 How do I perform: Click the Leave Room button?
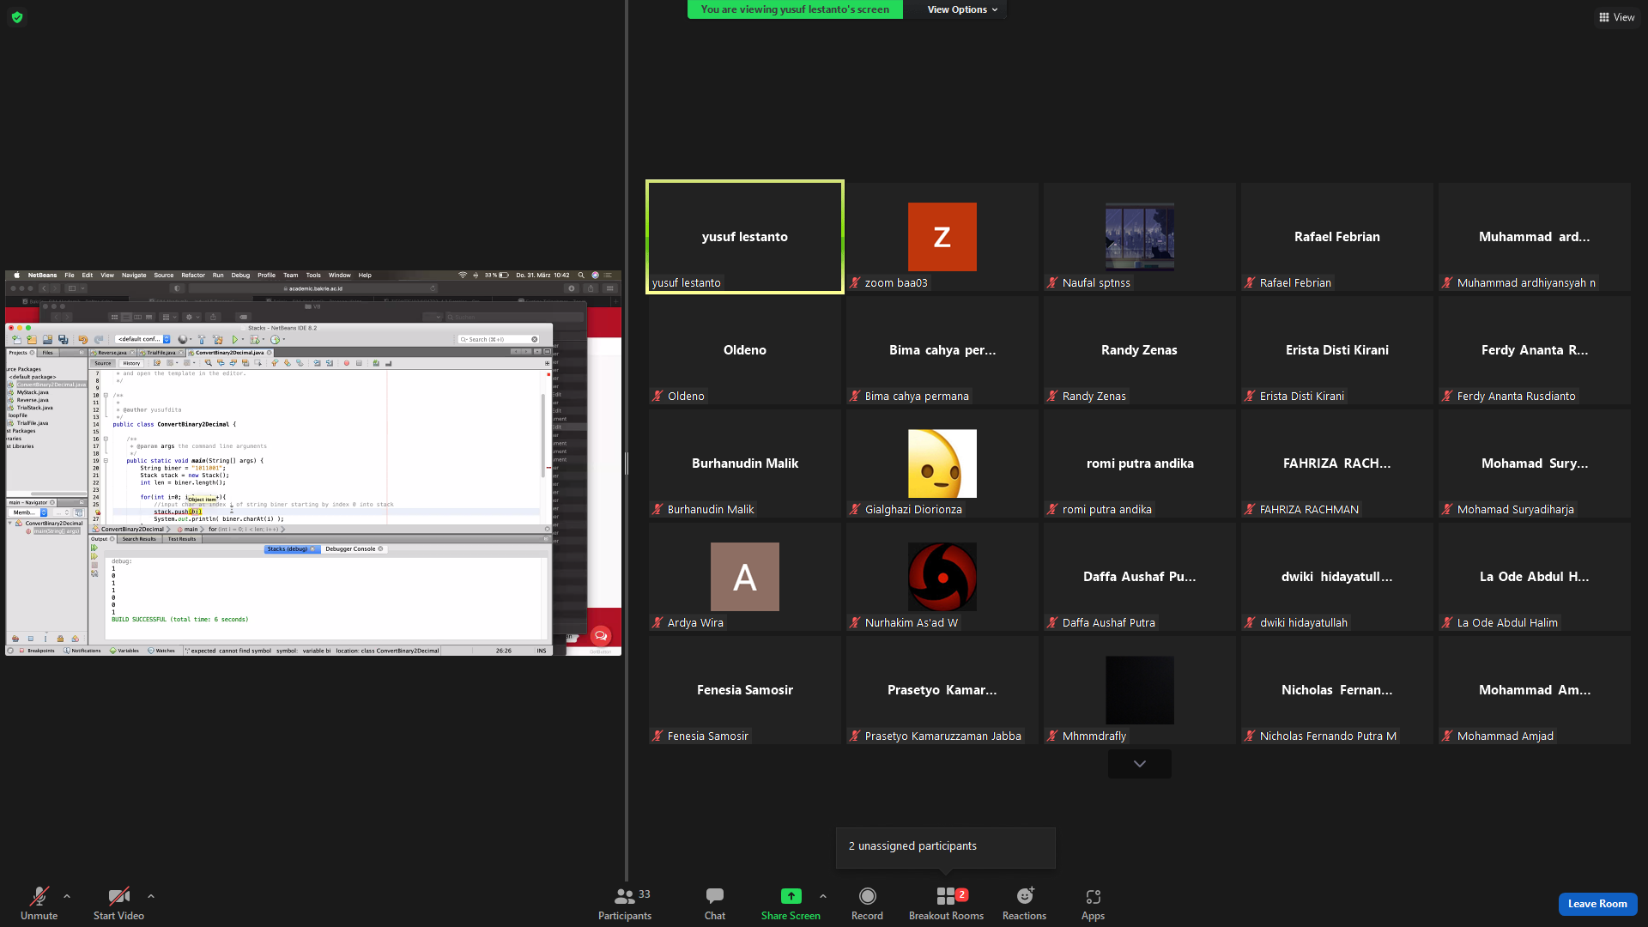(1597, 904)
